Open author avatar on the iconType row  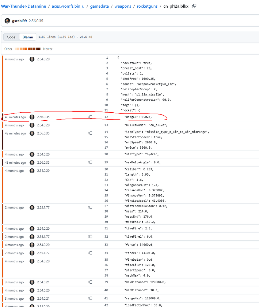coord(32,133)
